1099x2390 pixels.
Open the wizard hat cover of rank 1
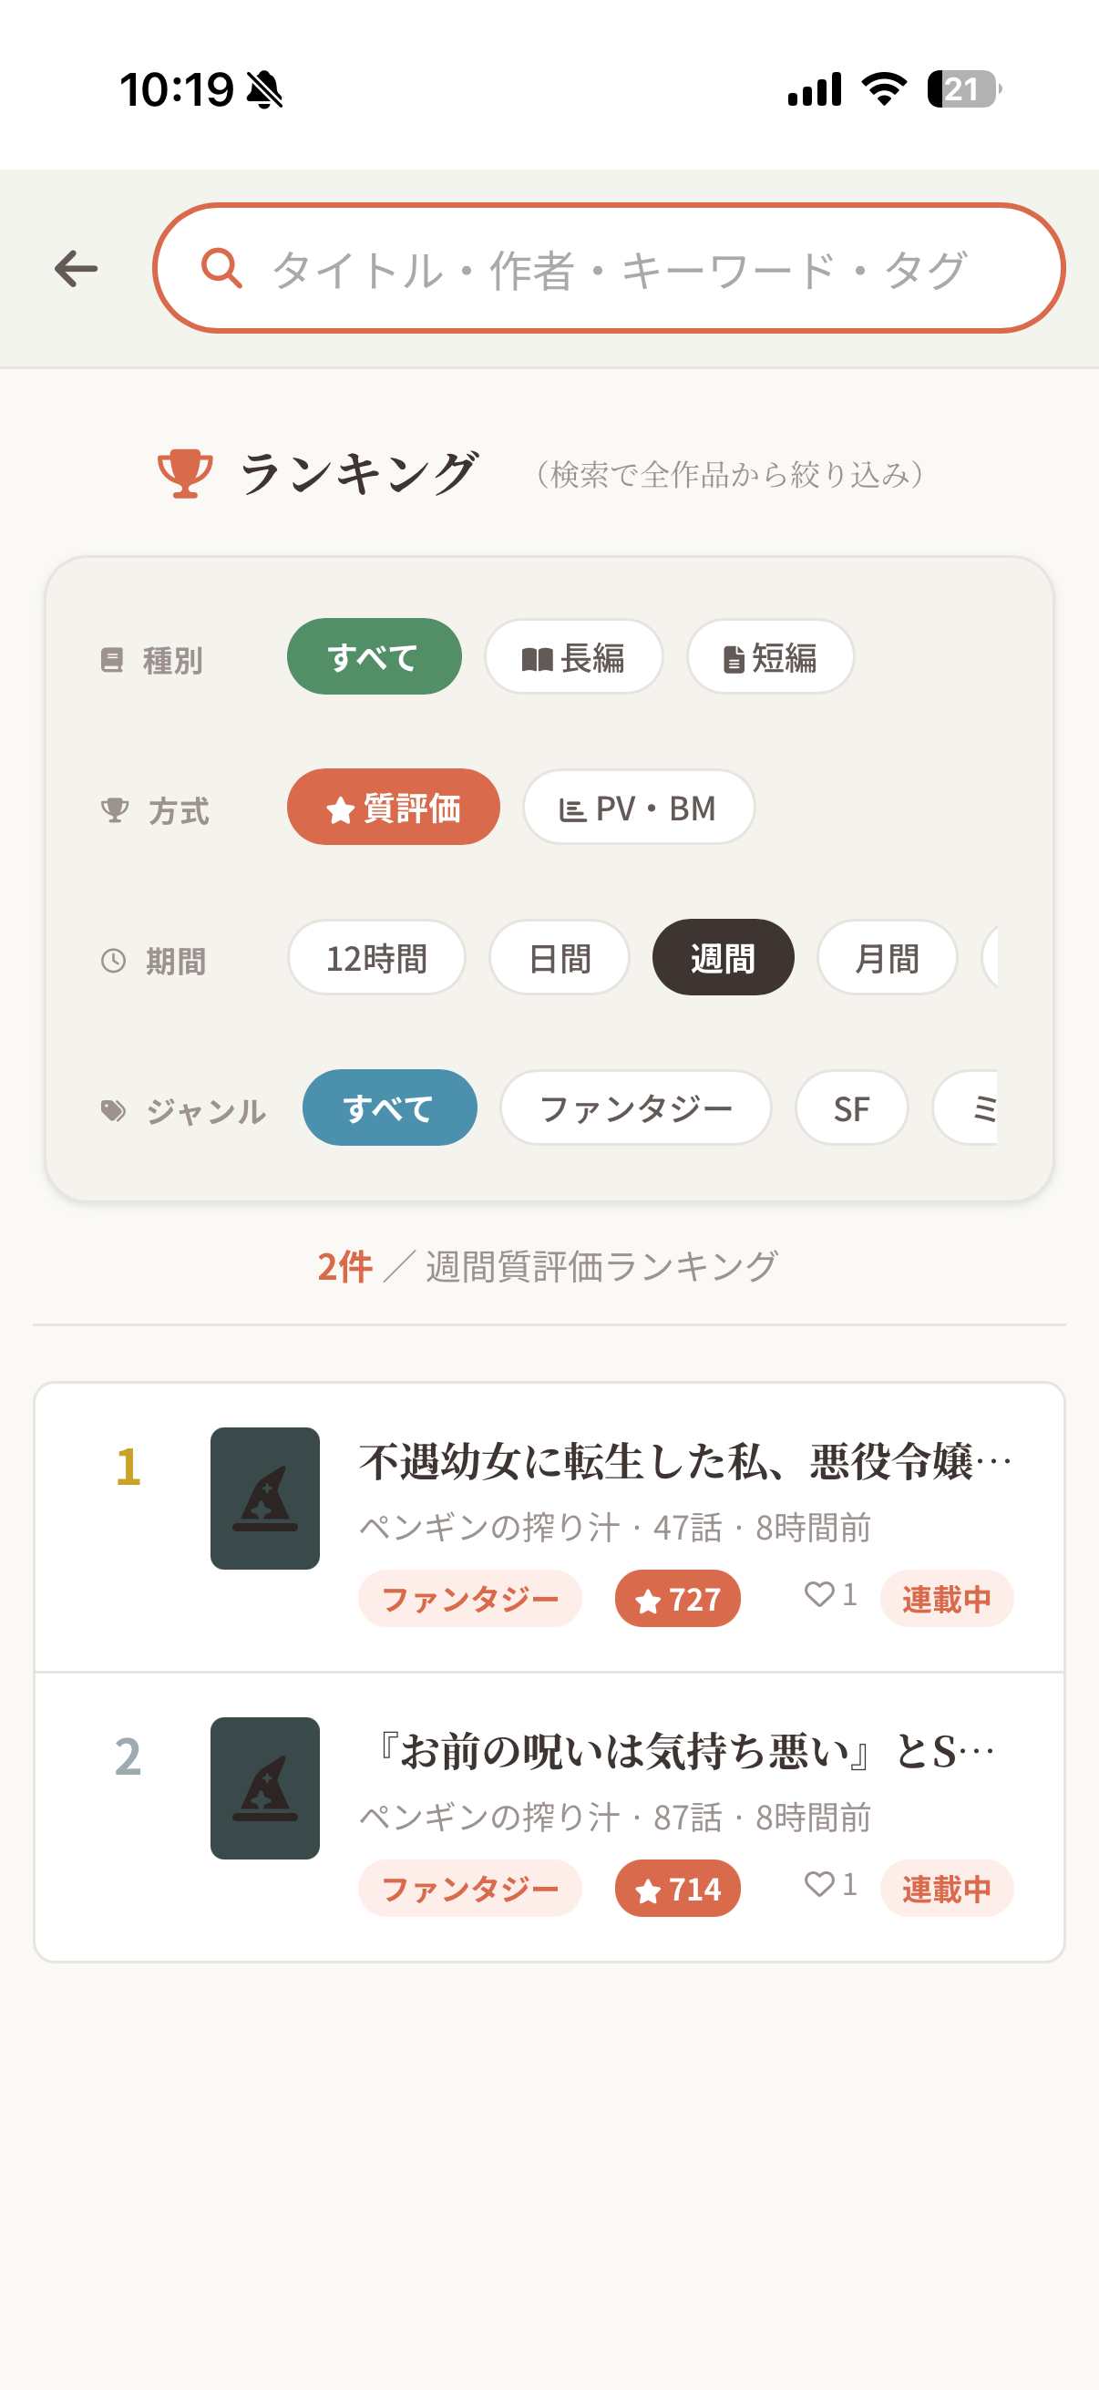(264, 1498)
